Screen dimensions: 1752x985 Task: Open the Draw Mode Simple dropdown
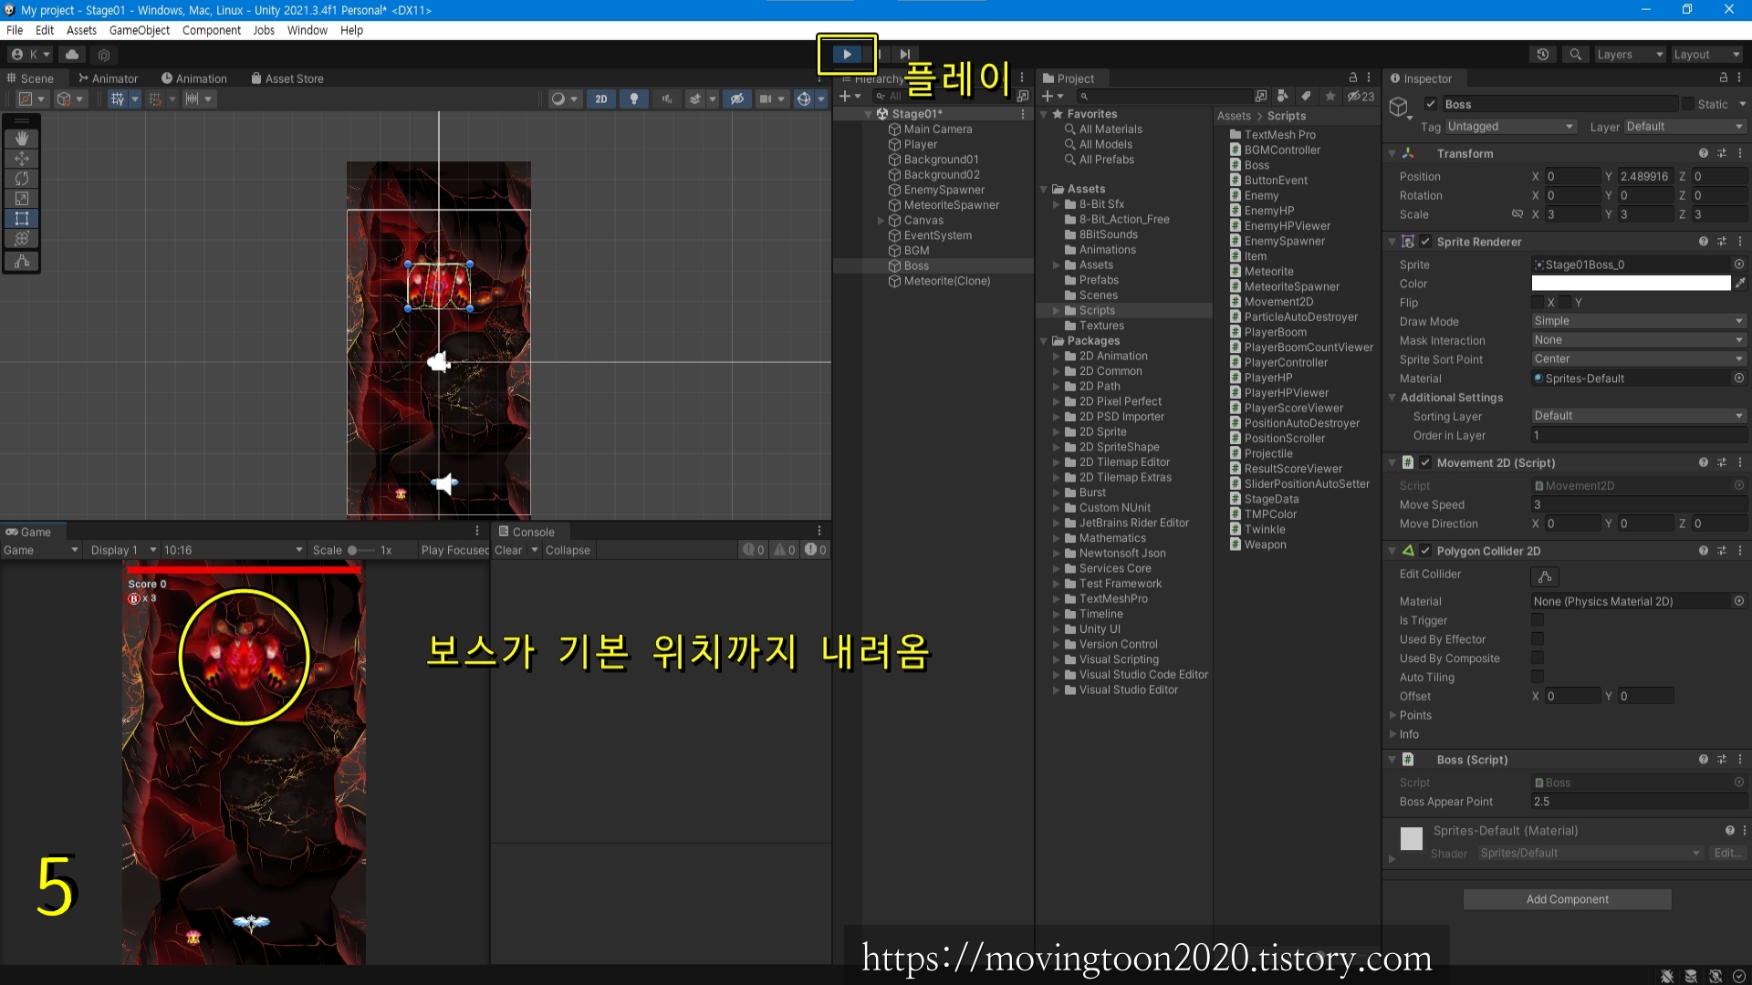tap(1639, 321)
